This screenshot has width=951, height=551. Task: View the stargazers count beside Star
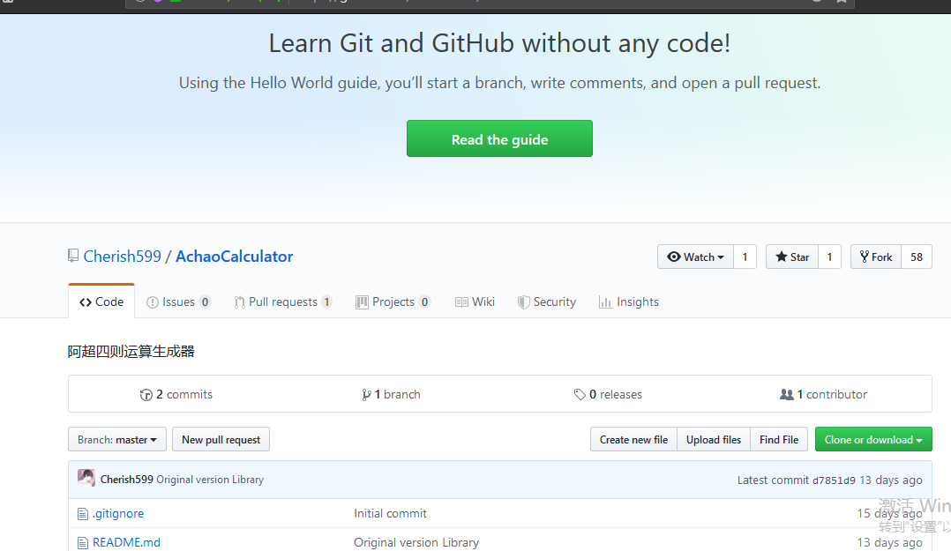pyautogui.click(x=829, y=257)
